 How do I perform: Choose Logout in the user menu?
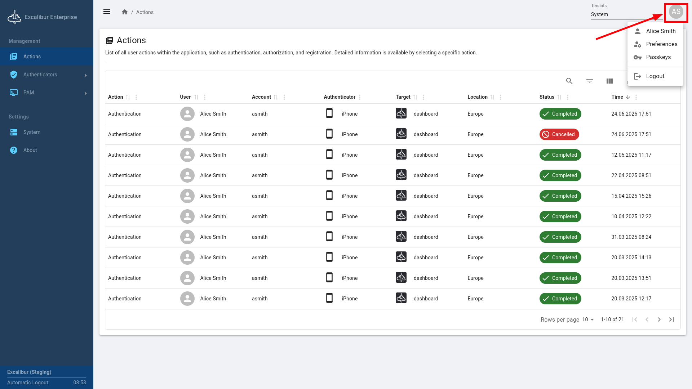tap(655, 76)
